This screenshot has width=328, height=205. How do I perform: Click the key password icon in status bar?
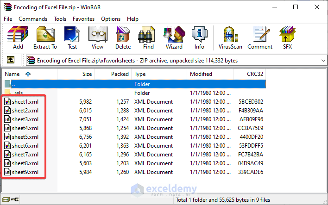pos(15,199)
